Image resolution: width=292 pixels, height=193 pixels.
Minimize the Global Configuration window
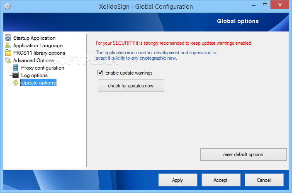click(x=254, y=5)
